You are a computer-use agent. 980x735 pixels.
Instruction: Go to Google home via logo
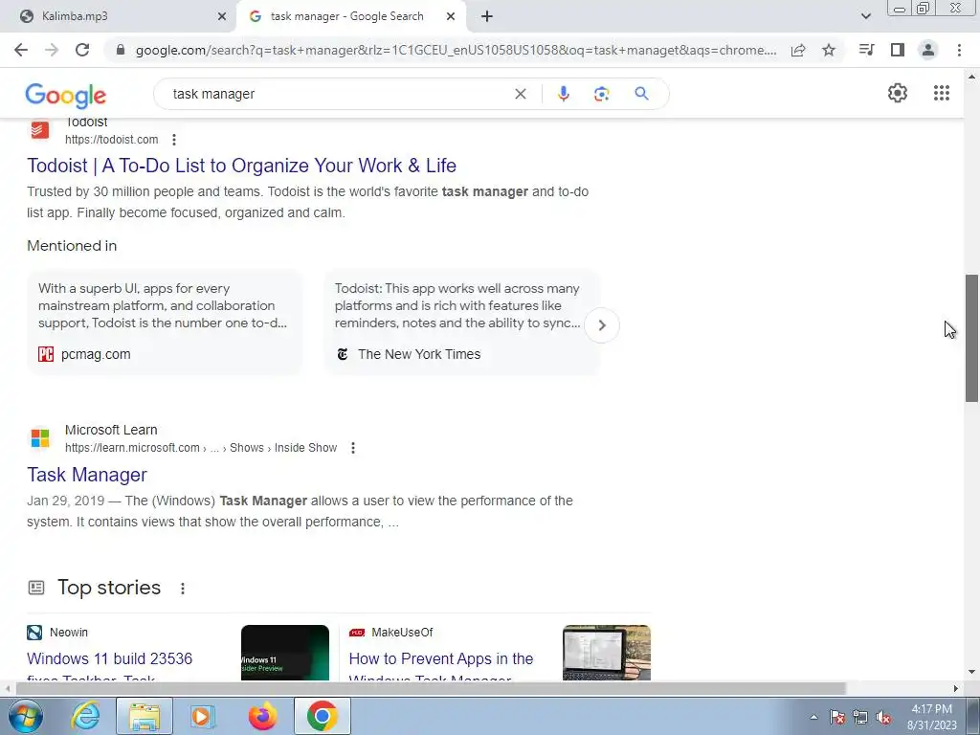(x=66, y=96)
